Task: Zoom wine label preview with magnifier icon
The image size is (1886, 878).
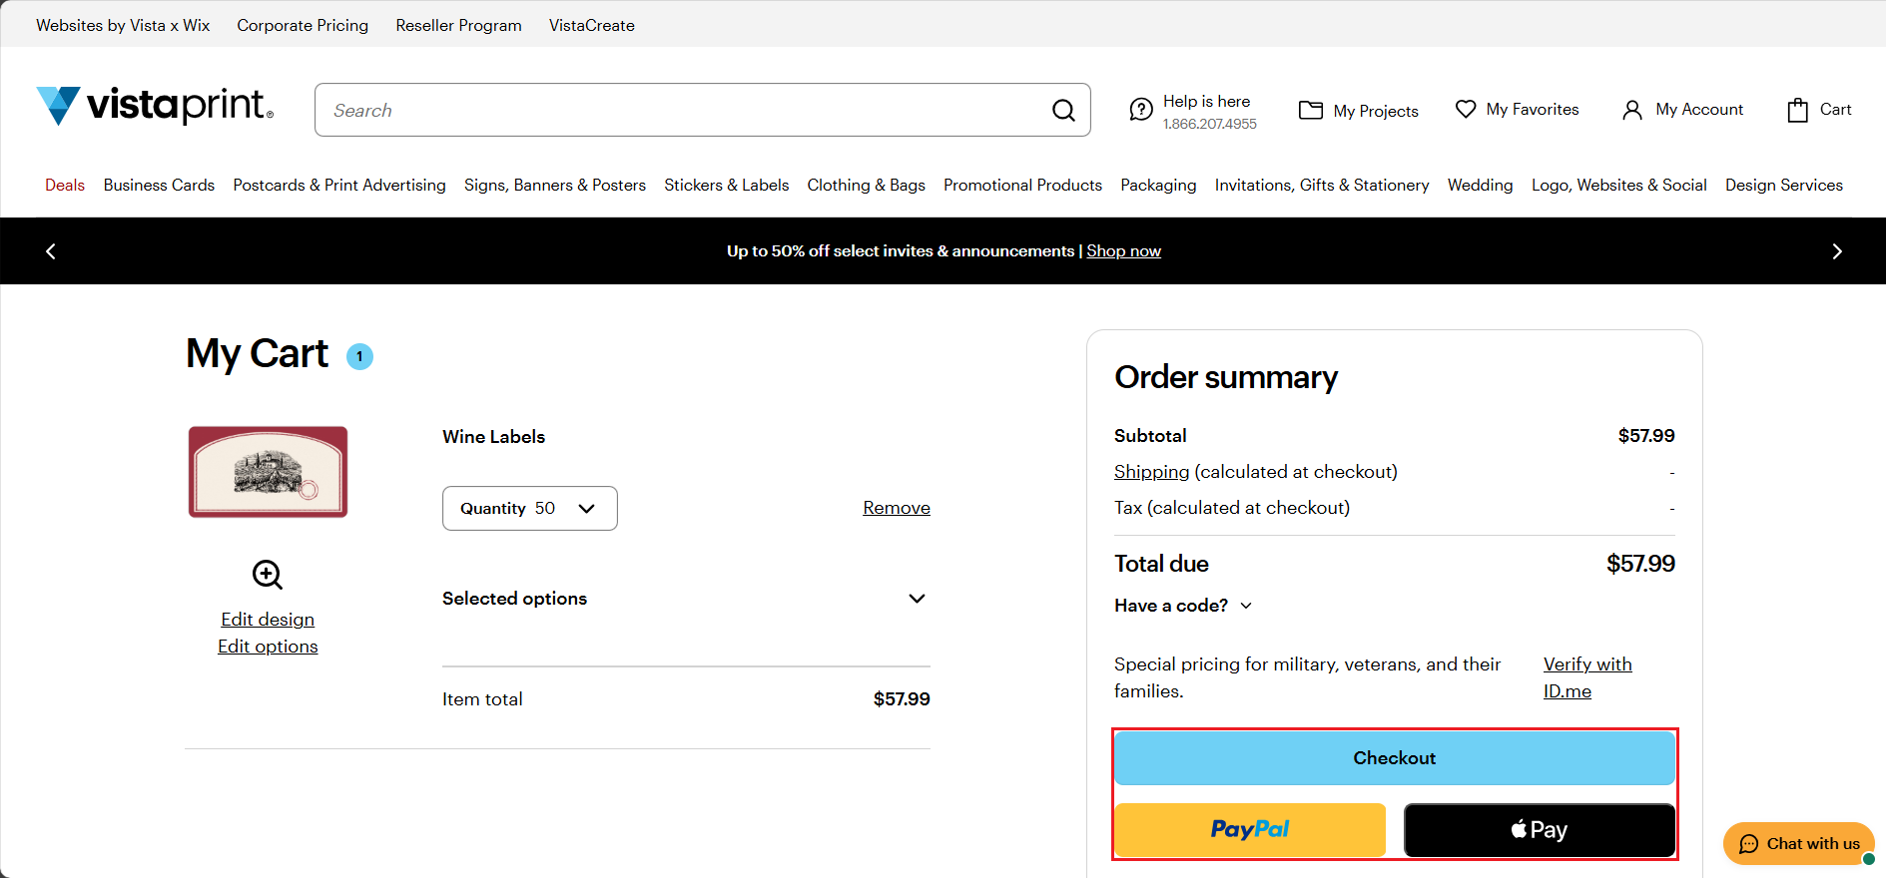Action: click(268, 575)
